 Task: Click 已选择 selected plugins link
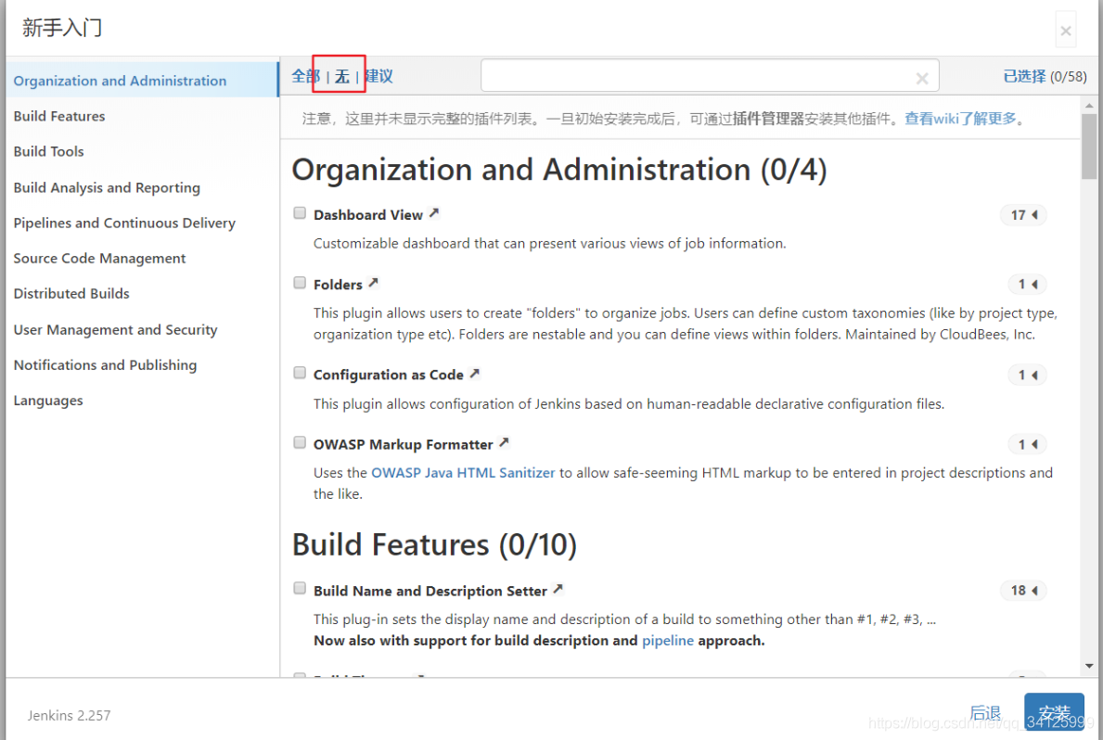tap(1024, 76)
